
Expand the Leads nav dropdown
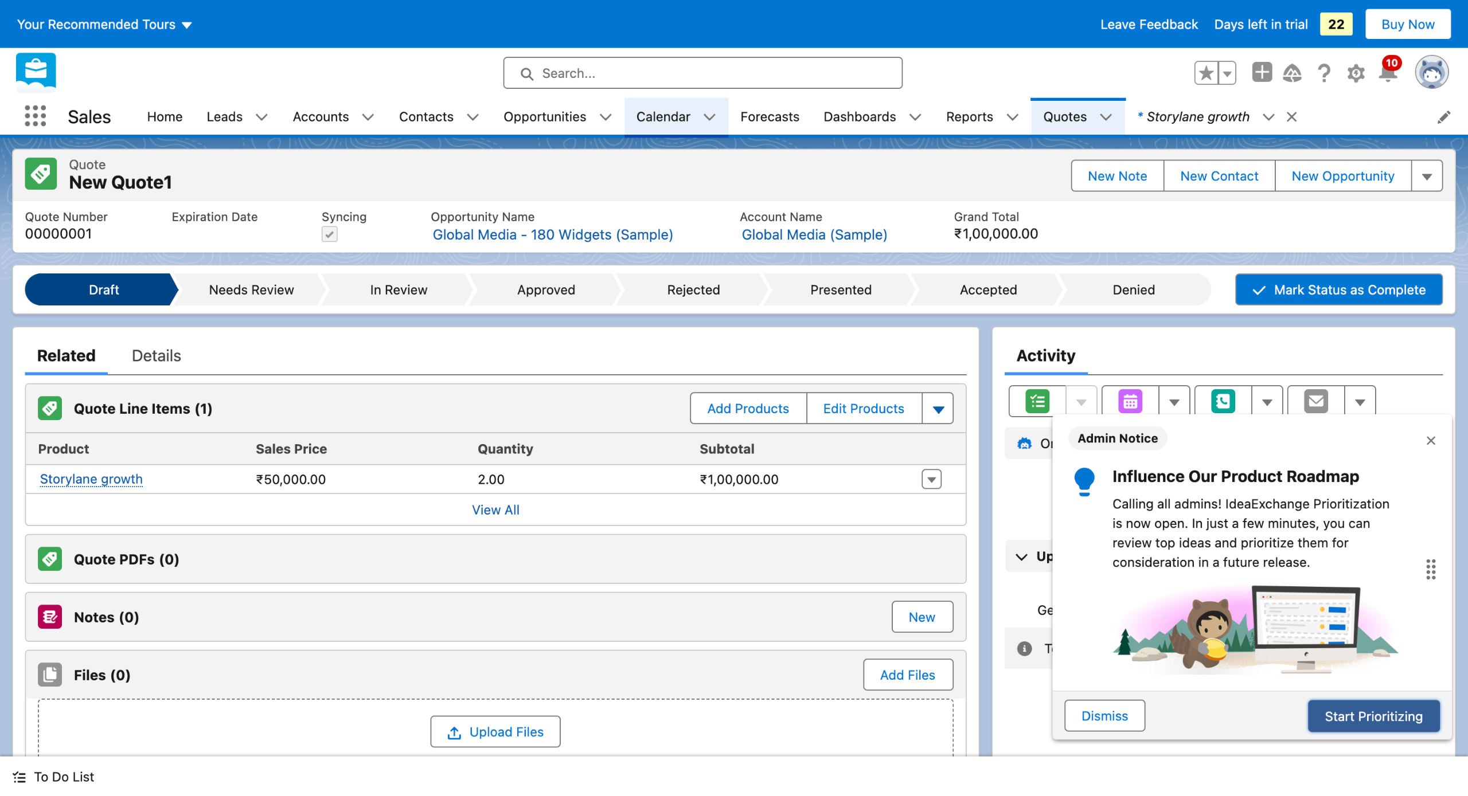point(261,117)
